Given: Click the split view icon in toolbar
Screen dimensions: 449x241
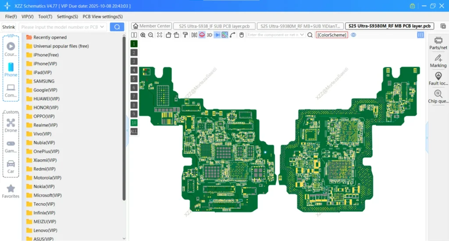Looking at the screenshot, I should pos(134,35).
